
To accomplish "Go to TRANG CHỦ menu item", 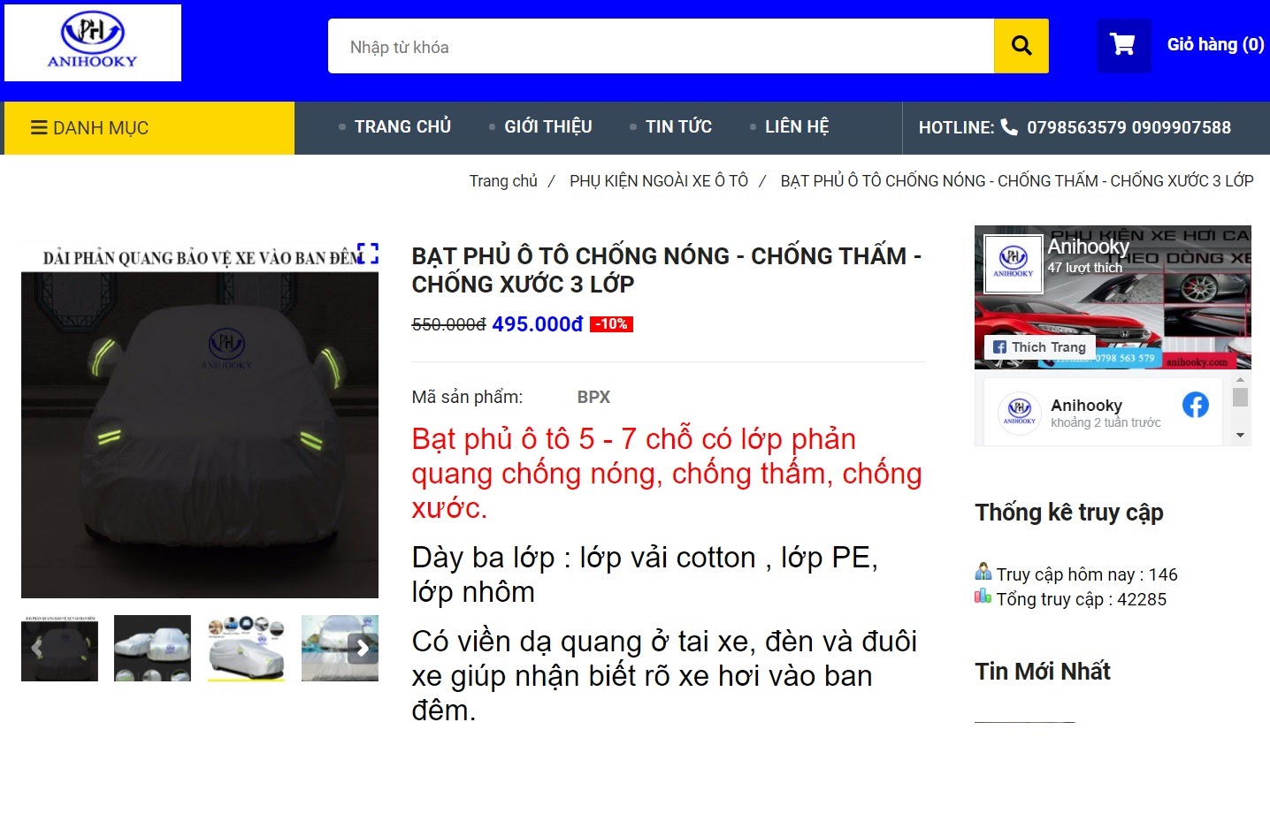I will (402, 126).
